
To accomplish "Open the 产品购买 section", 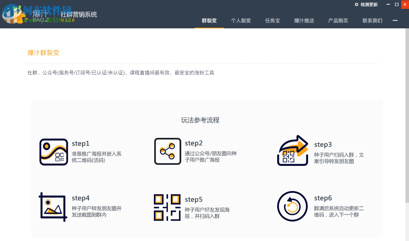I will tap(338, 21).
